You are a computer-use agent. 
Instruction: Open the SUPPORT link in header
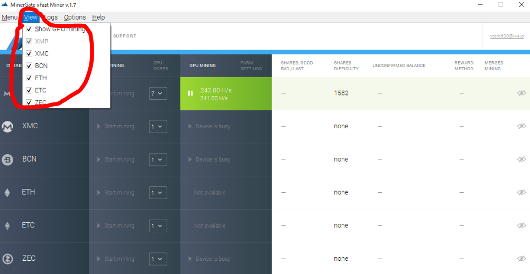tap(125, 36)
